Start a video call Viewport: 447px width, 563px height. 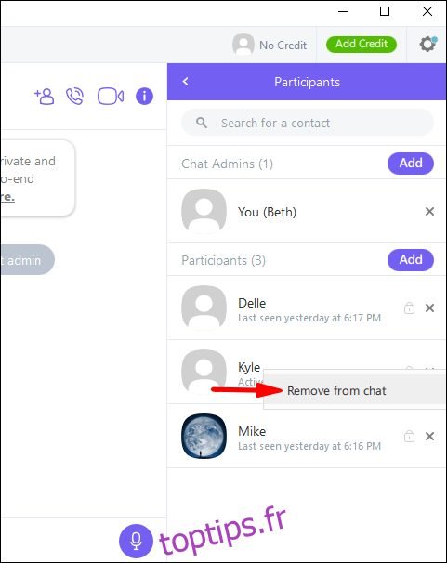pyautogui.click(x=111, y=97)
